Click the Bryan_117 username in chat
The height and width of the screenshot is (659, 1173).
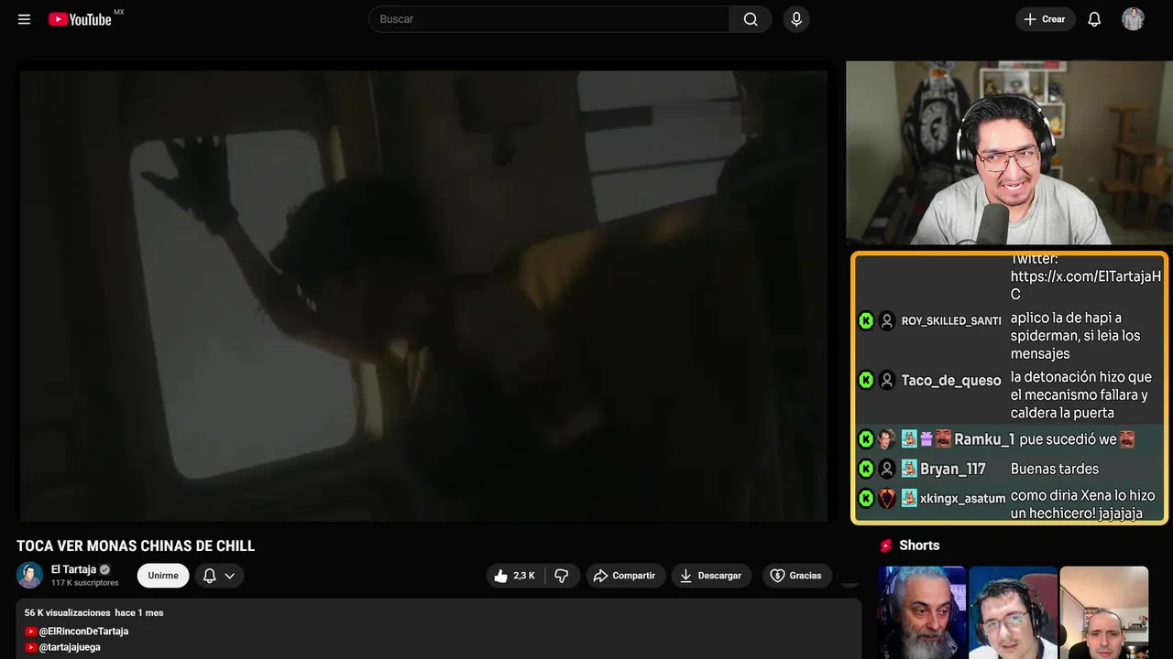(x=953, y=469)
